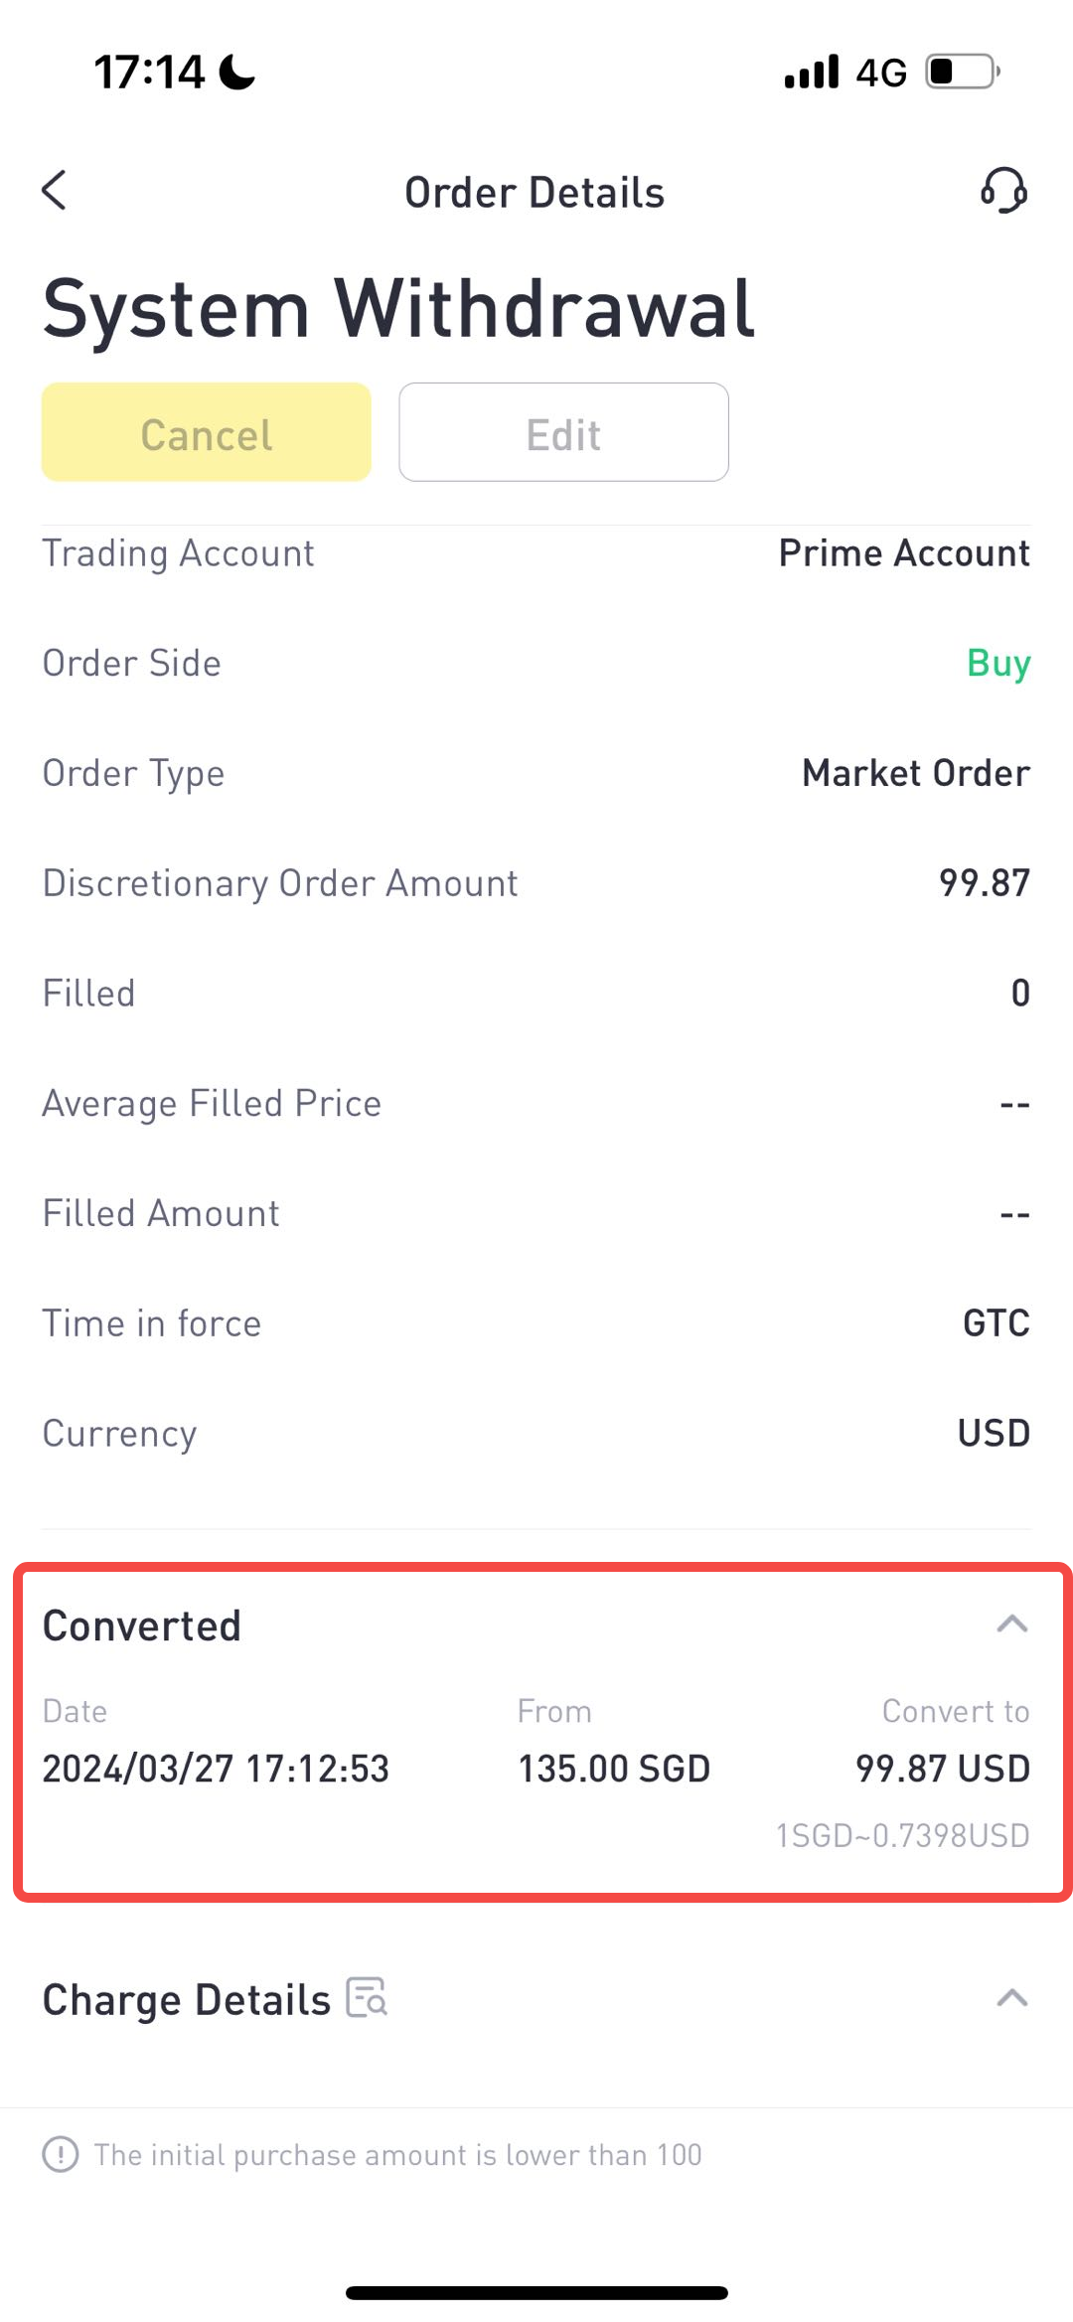
Task: Tap the warning info circle icon
Action: [x=61, y=2154]
